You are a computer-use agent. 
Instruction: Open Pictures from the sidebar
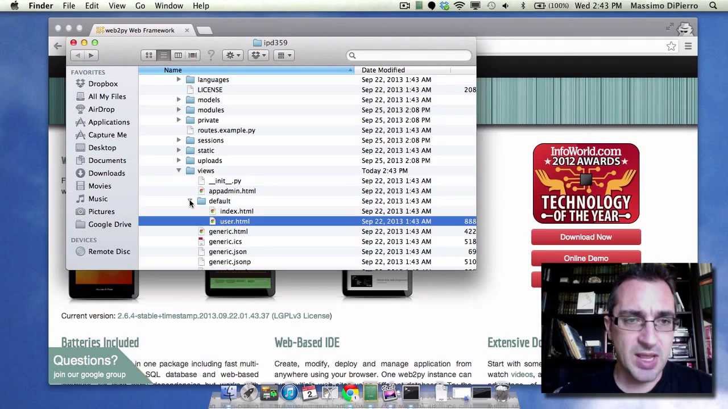point(101,211)
